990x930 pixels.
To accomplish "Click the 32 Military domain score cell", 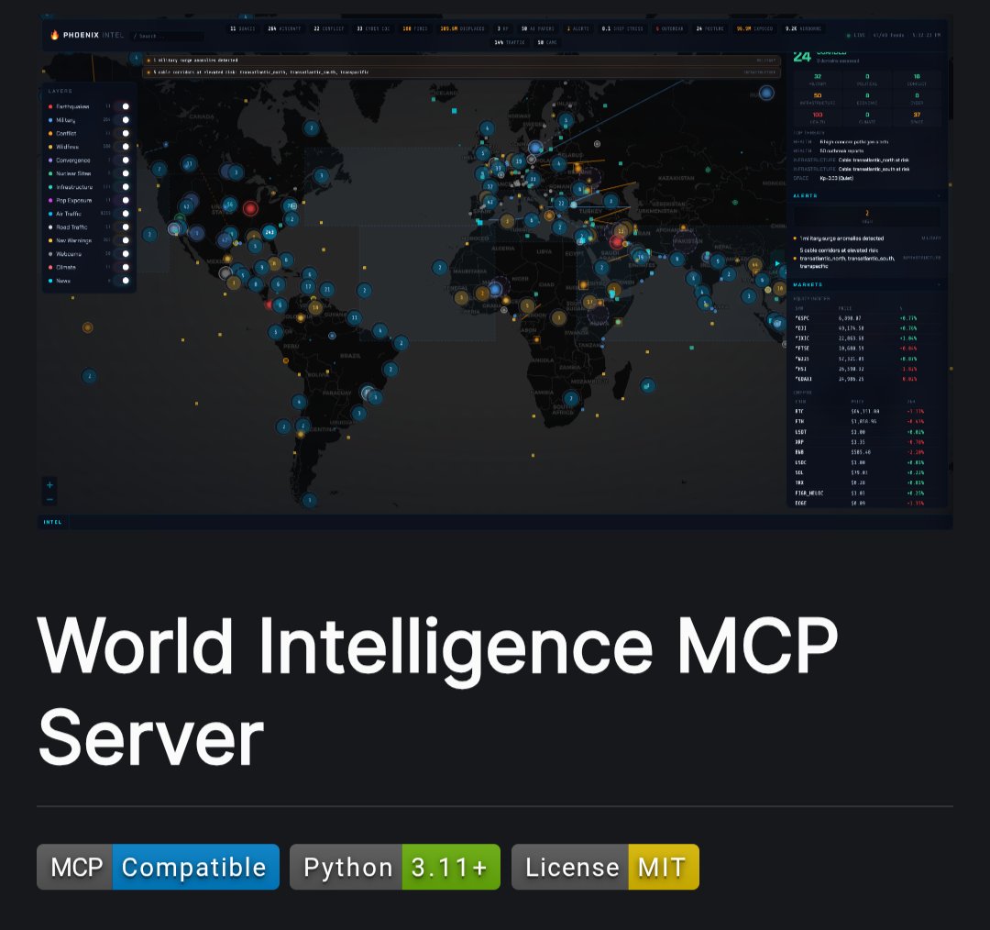I will click(818, 80).
